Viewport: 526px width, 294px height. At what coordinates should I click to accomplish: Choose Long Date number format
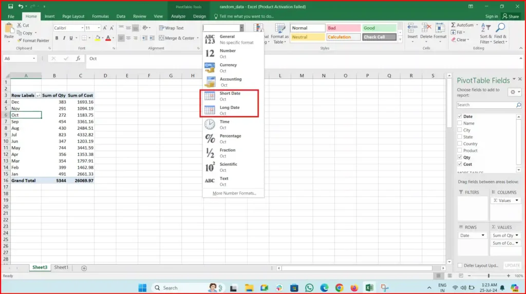click(x=230, y=110)
